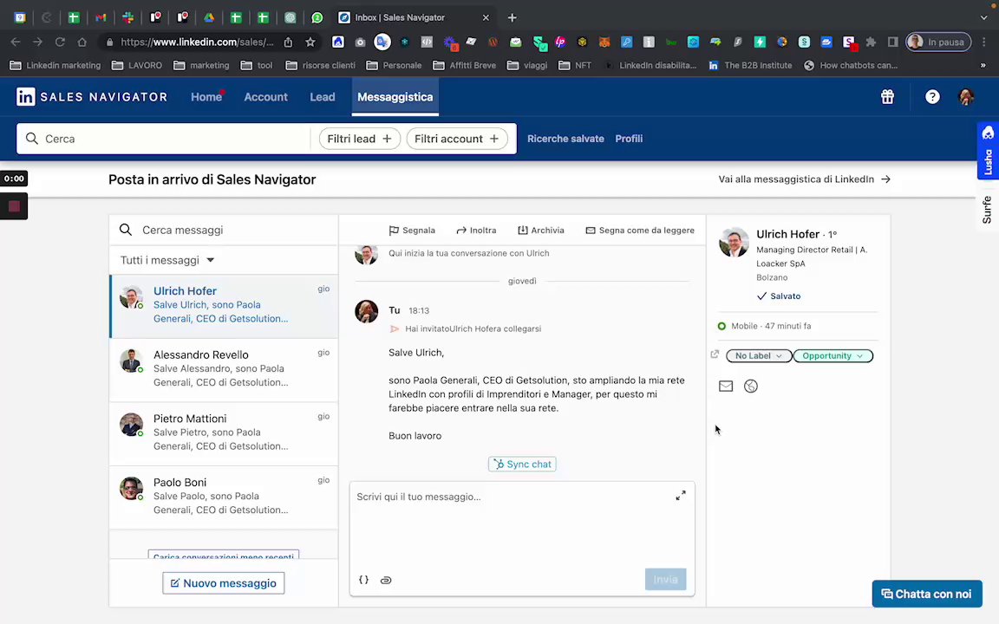Click the In pausa Chrome profile button

[938, 42]
